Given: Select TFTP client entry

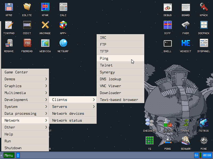Looking at the screenshot, I should click(121, 51).
